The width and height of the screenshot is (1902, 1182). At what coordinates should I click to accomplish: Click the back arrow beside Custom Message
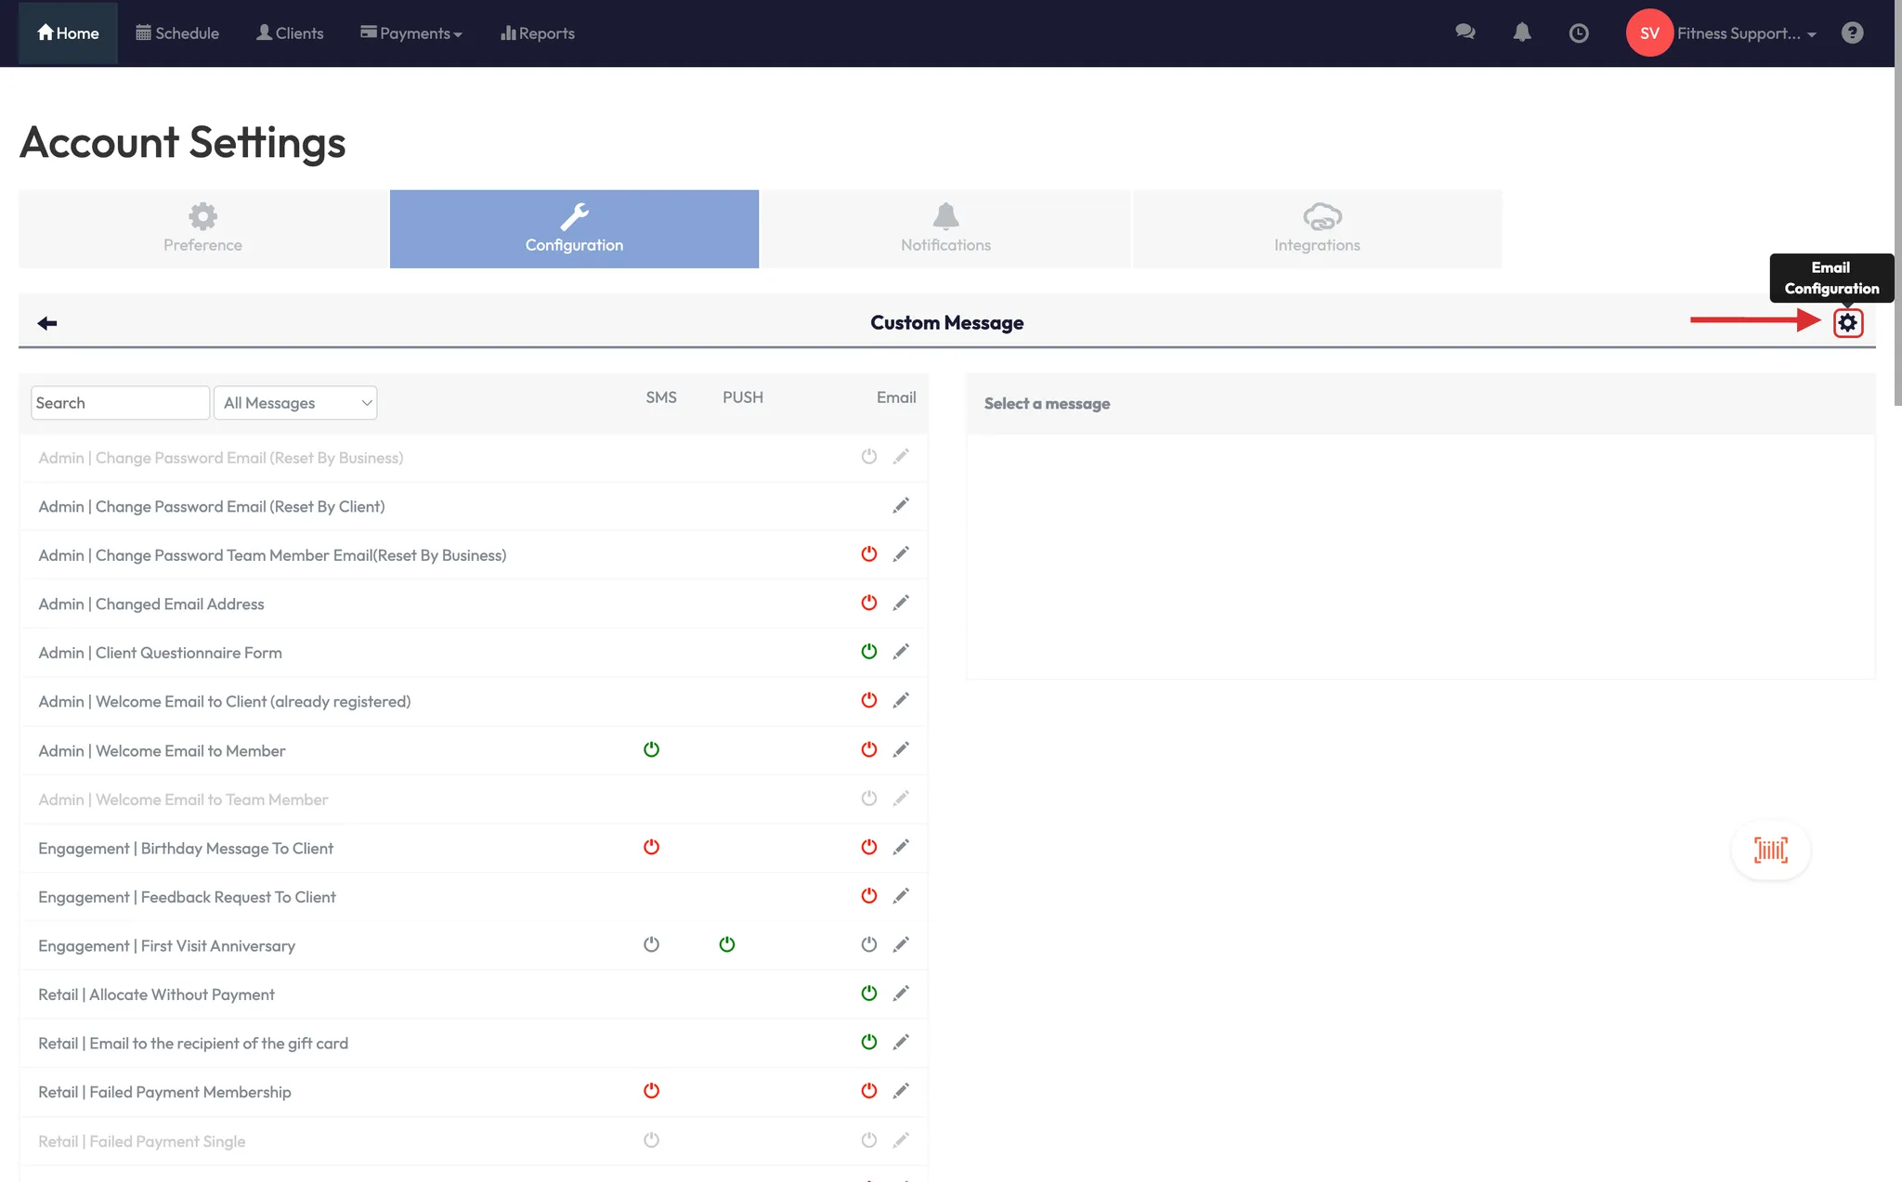click(x=47, y=322)
